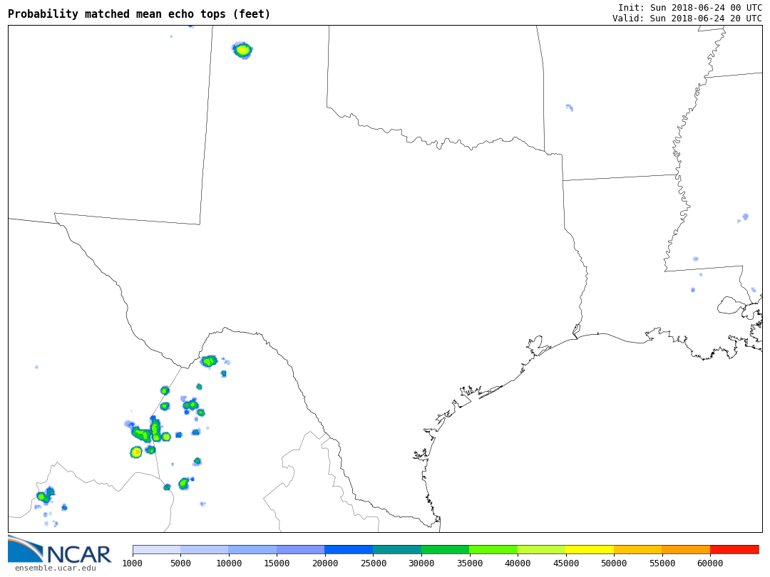Click the echo cluster in the bottom-left corner
Screen dimensions: 770x577
coord(45,496)
